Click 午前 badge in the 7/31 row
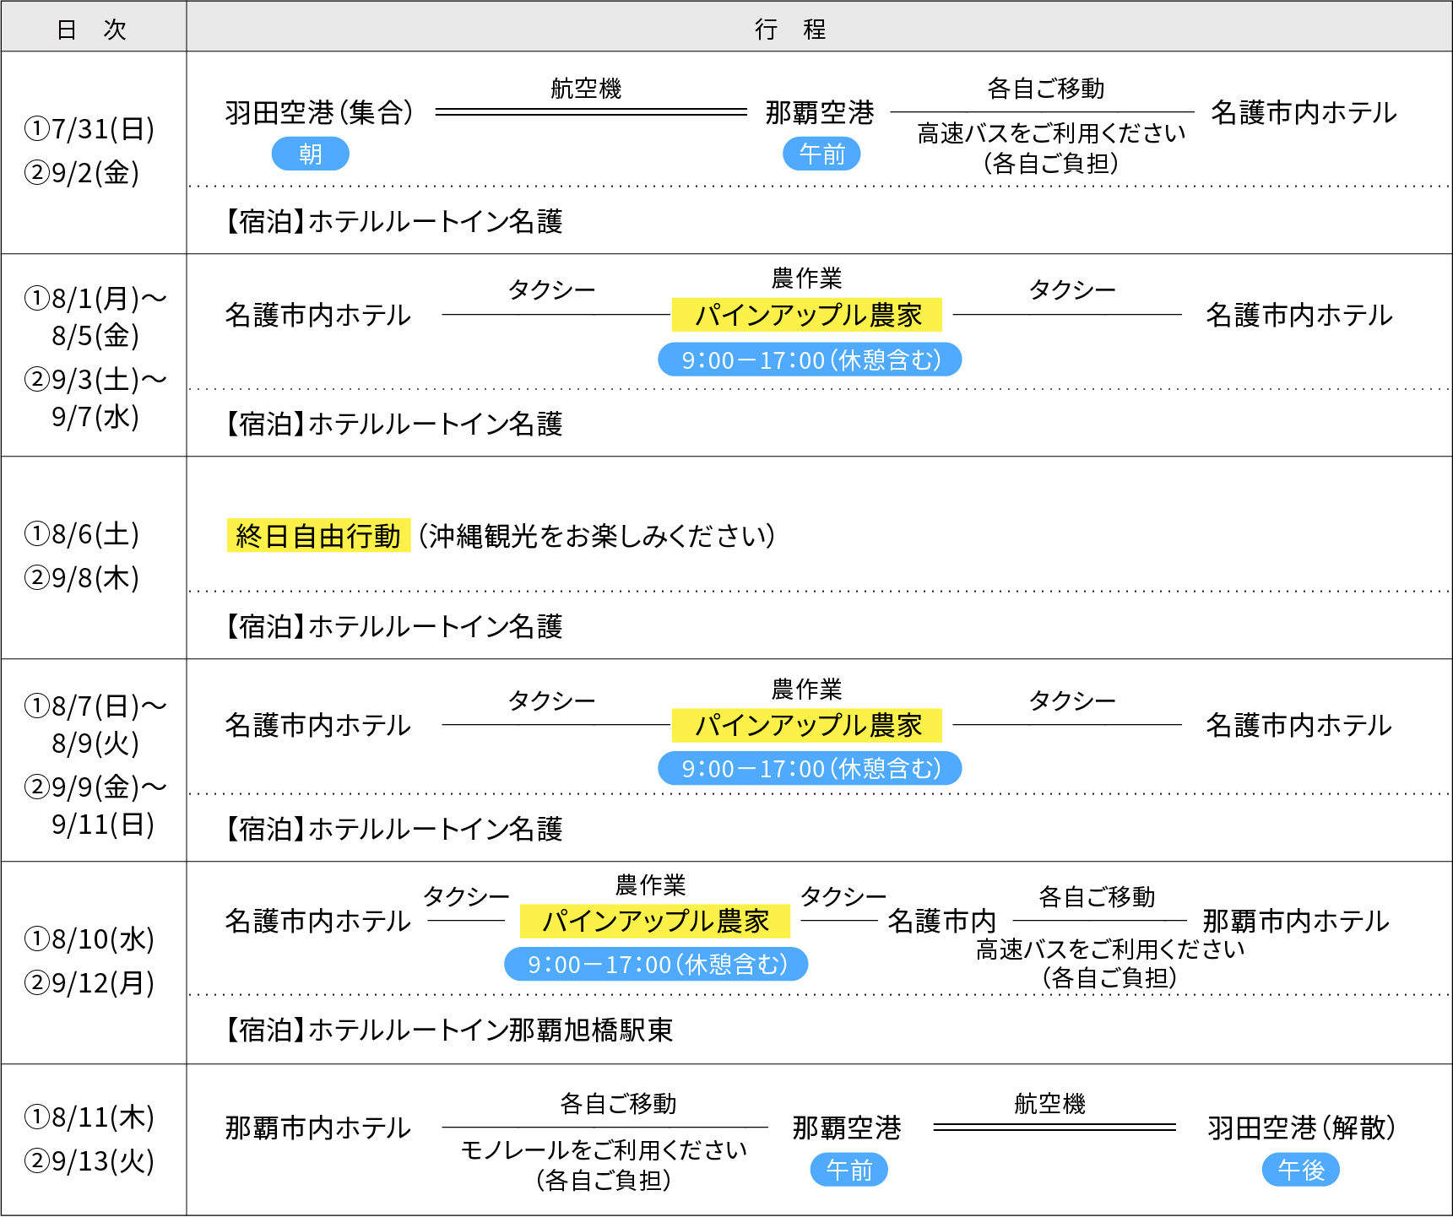The width and height of the screenshot is (1453, 1217). (x=821, y=154)
